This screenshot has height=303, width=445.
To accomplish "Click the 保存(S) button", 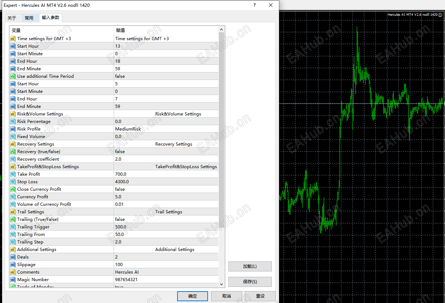I will pyautogui.click(x=250, y=282).
